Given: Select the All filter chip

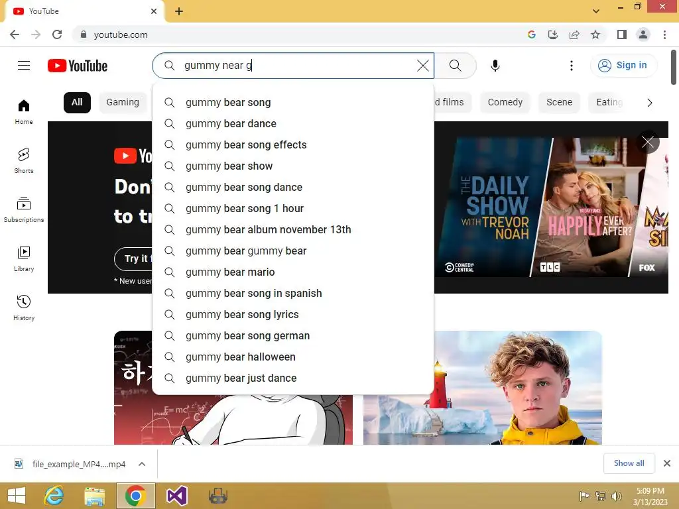Looking at the screenshot, I should 77,103.
